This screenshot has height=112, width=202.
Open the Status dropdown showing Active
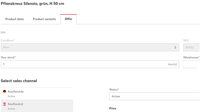click(x=154, y=96)
